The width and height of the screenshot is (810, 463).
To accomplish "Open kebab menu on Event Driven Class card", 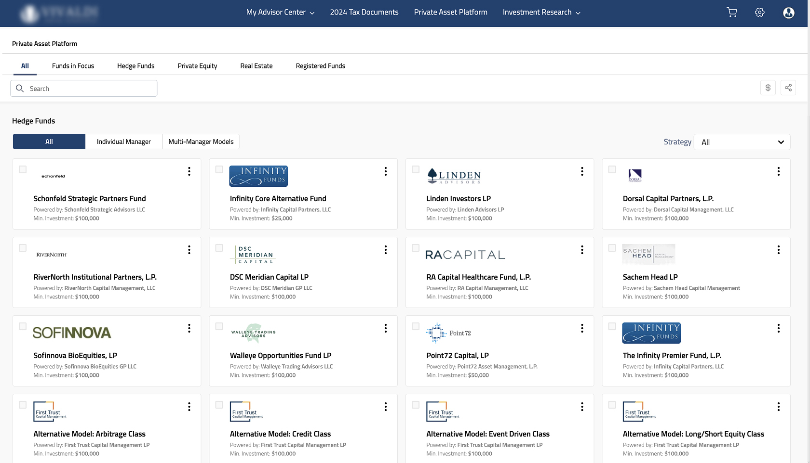I will coord(582,407).
